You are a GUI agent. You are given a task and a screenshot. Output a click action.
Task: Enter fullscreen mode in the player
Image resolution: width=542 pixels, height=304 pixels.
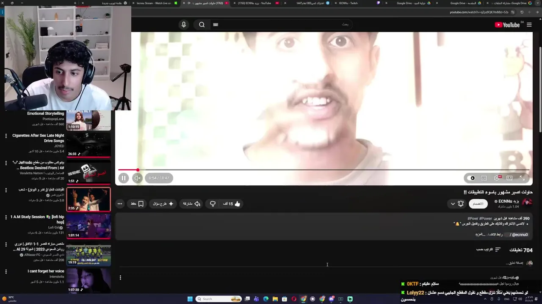[x=522, y=178]
